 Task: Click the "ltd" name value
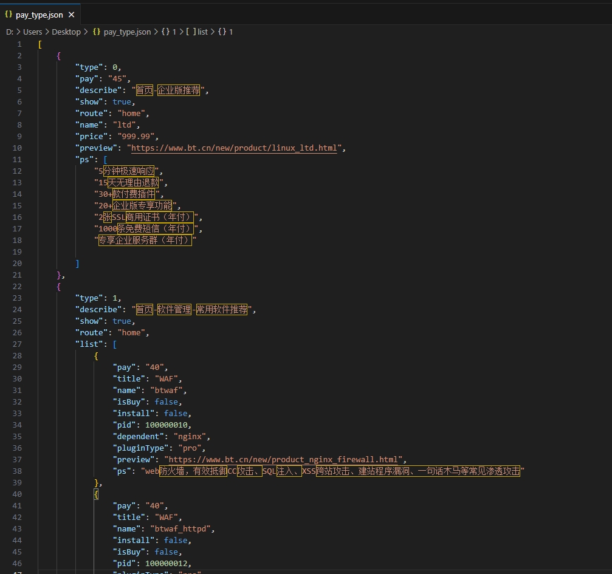pos(126,125)
